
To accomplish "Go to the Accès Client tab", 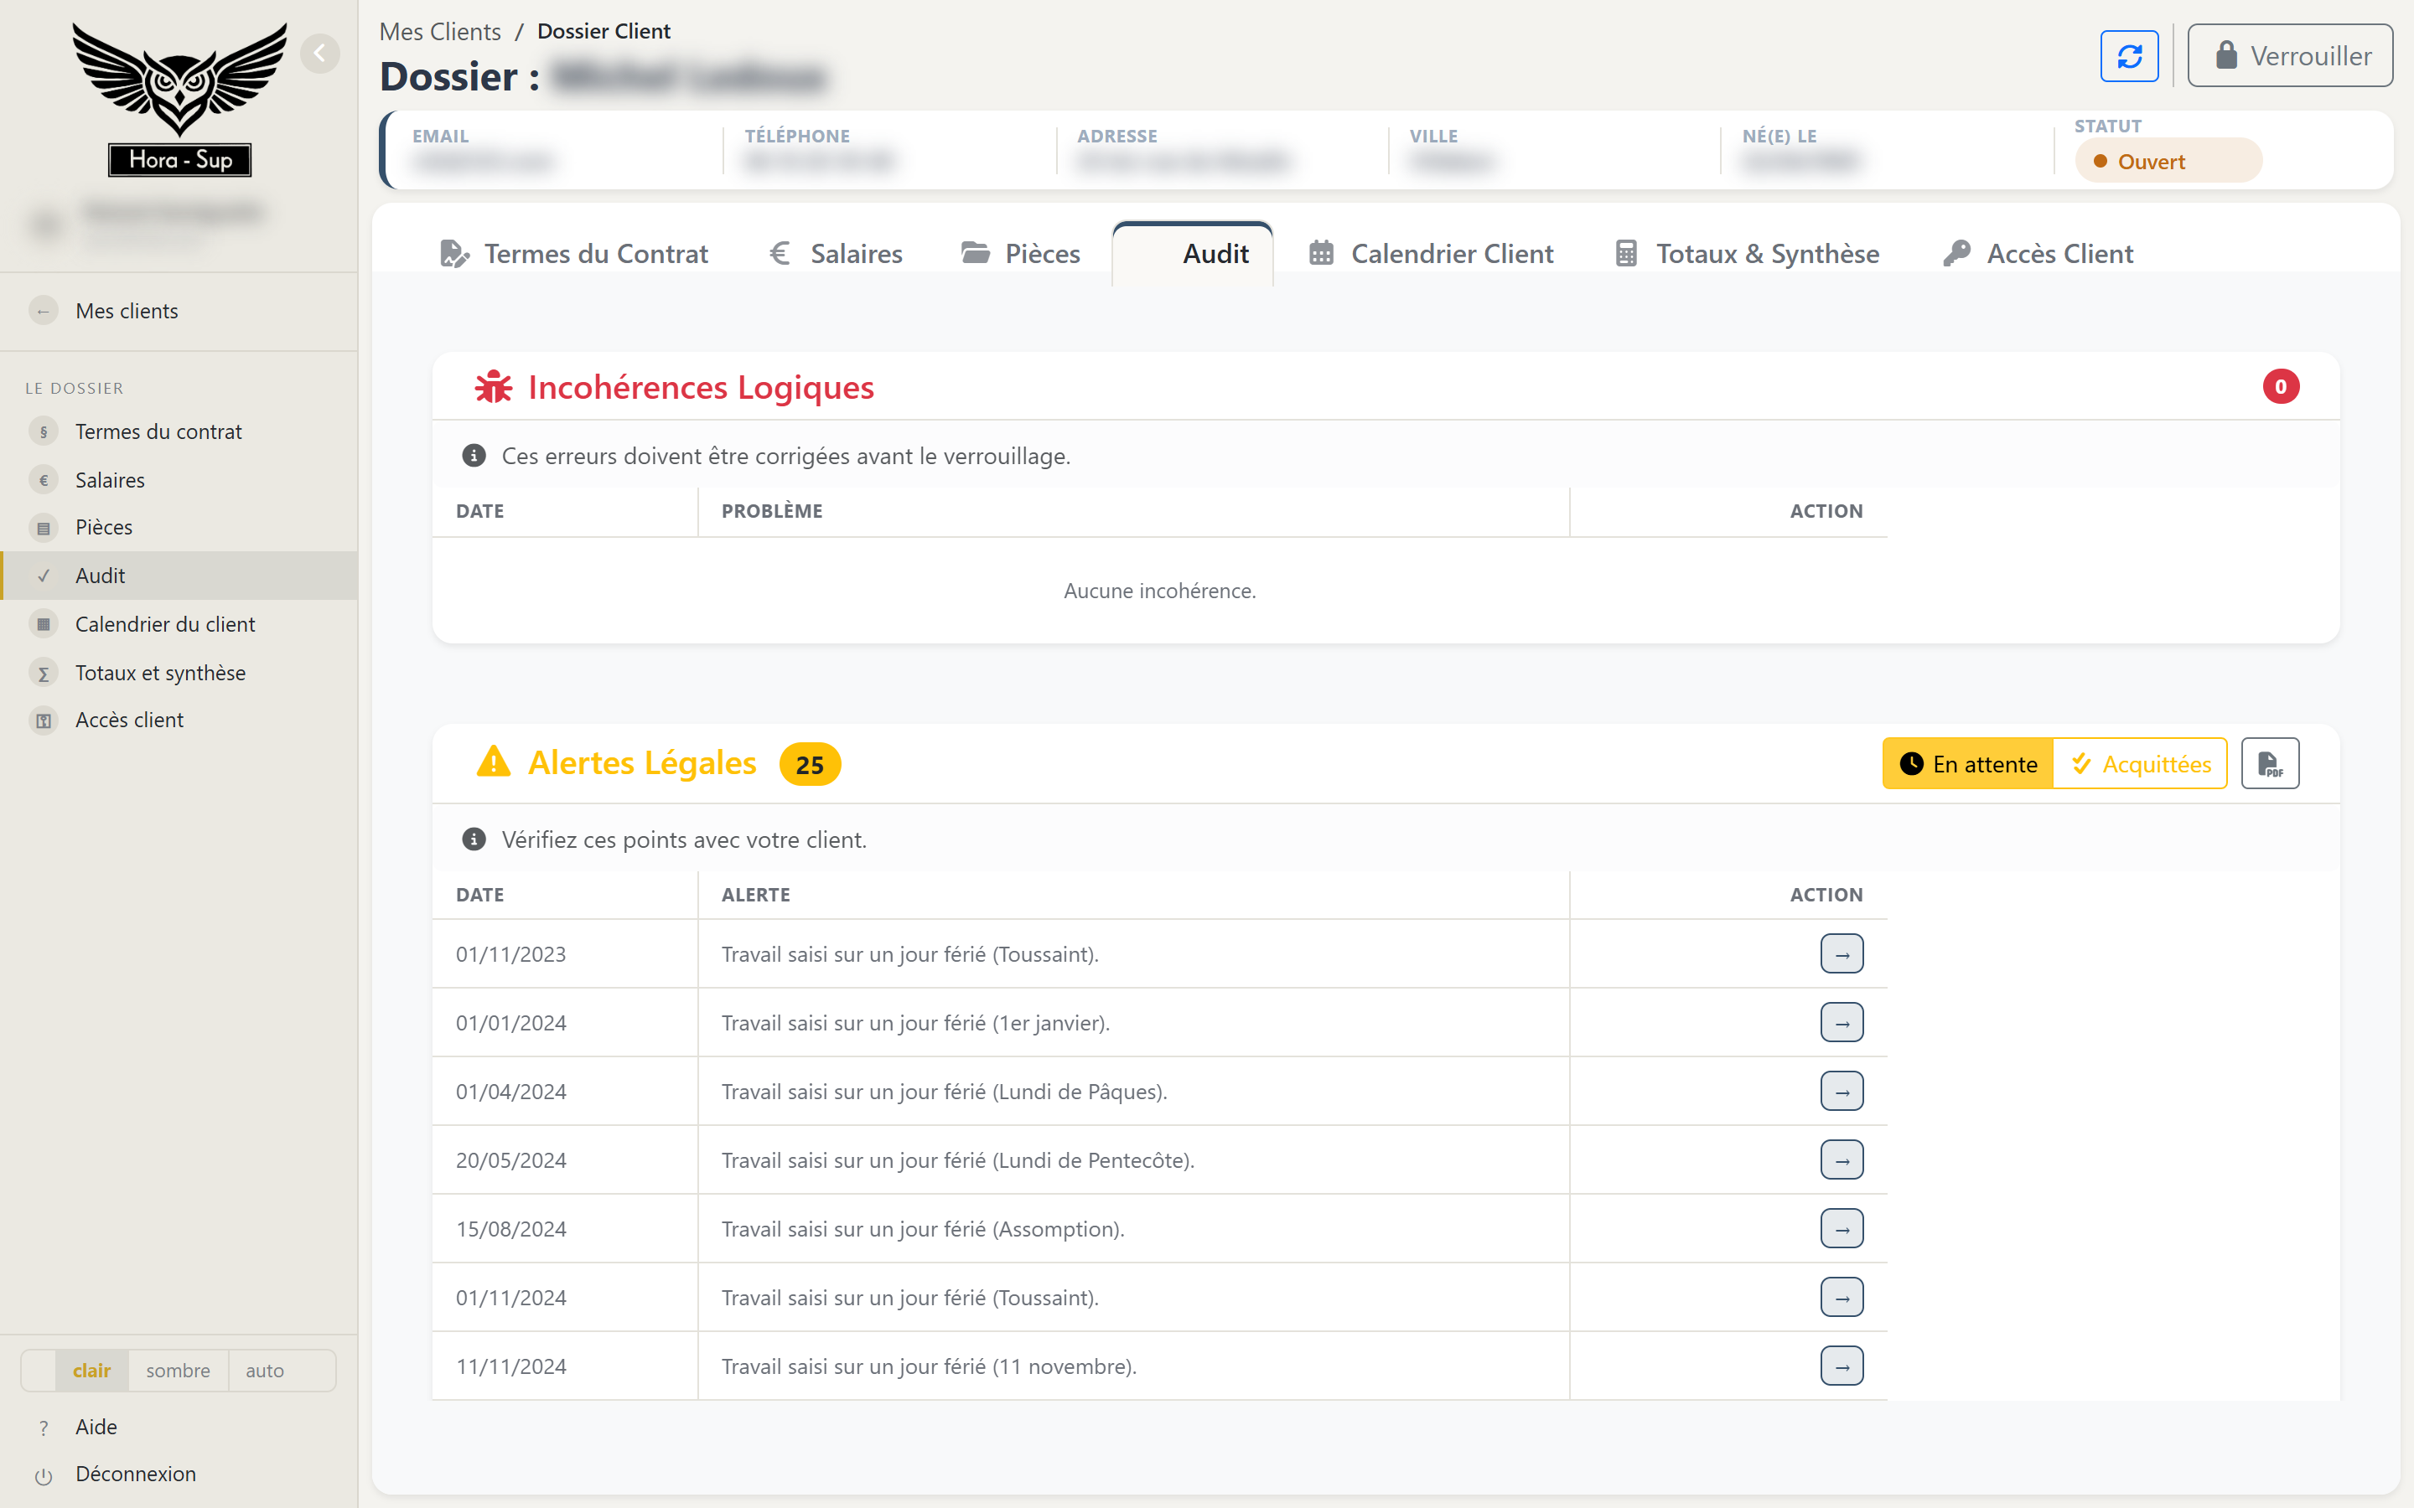I will coord(2038,253).
